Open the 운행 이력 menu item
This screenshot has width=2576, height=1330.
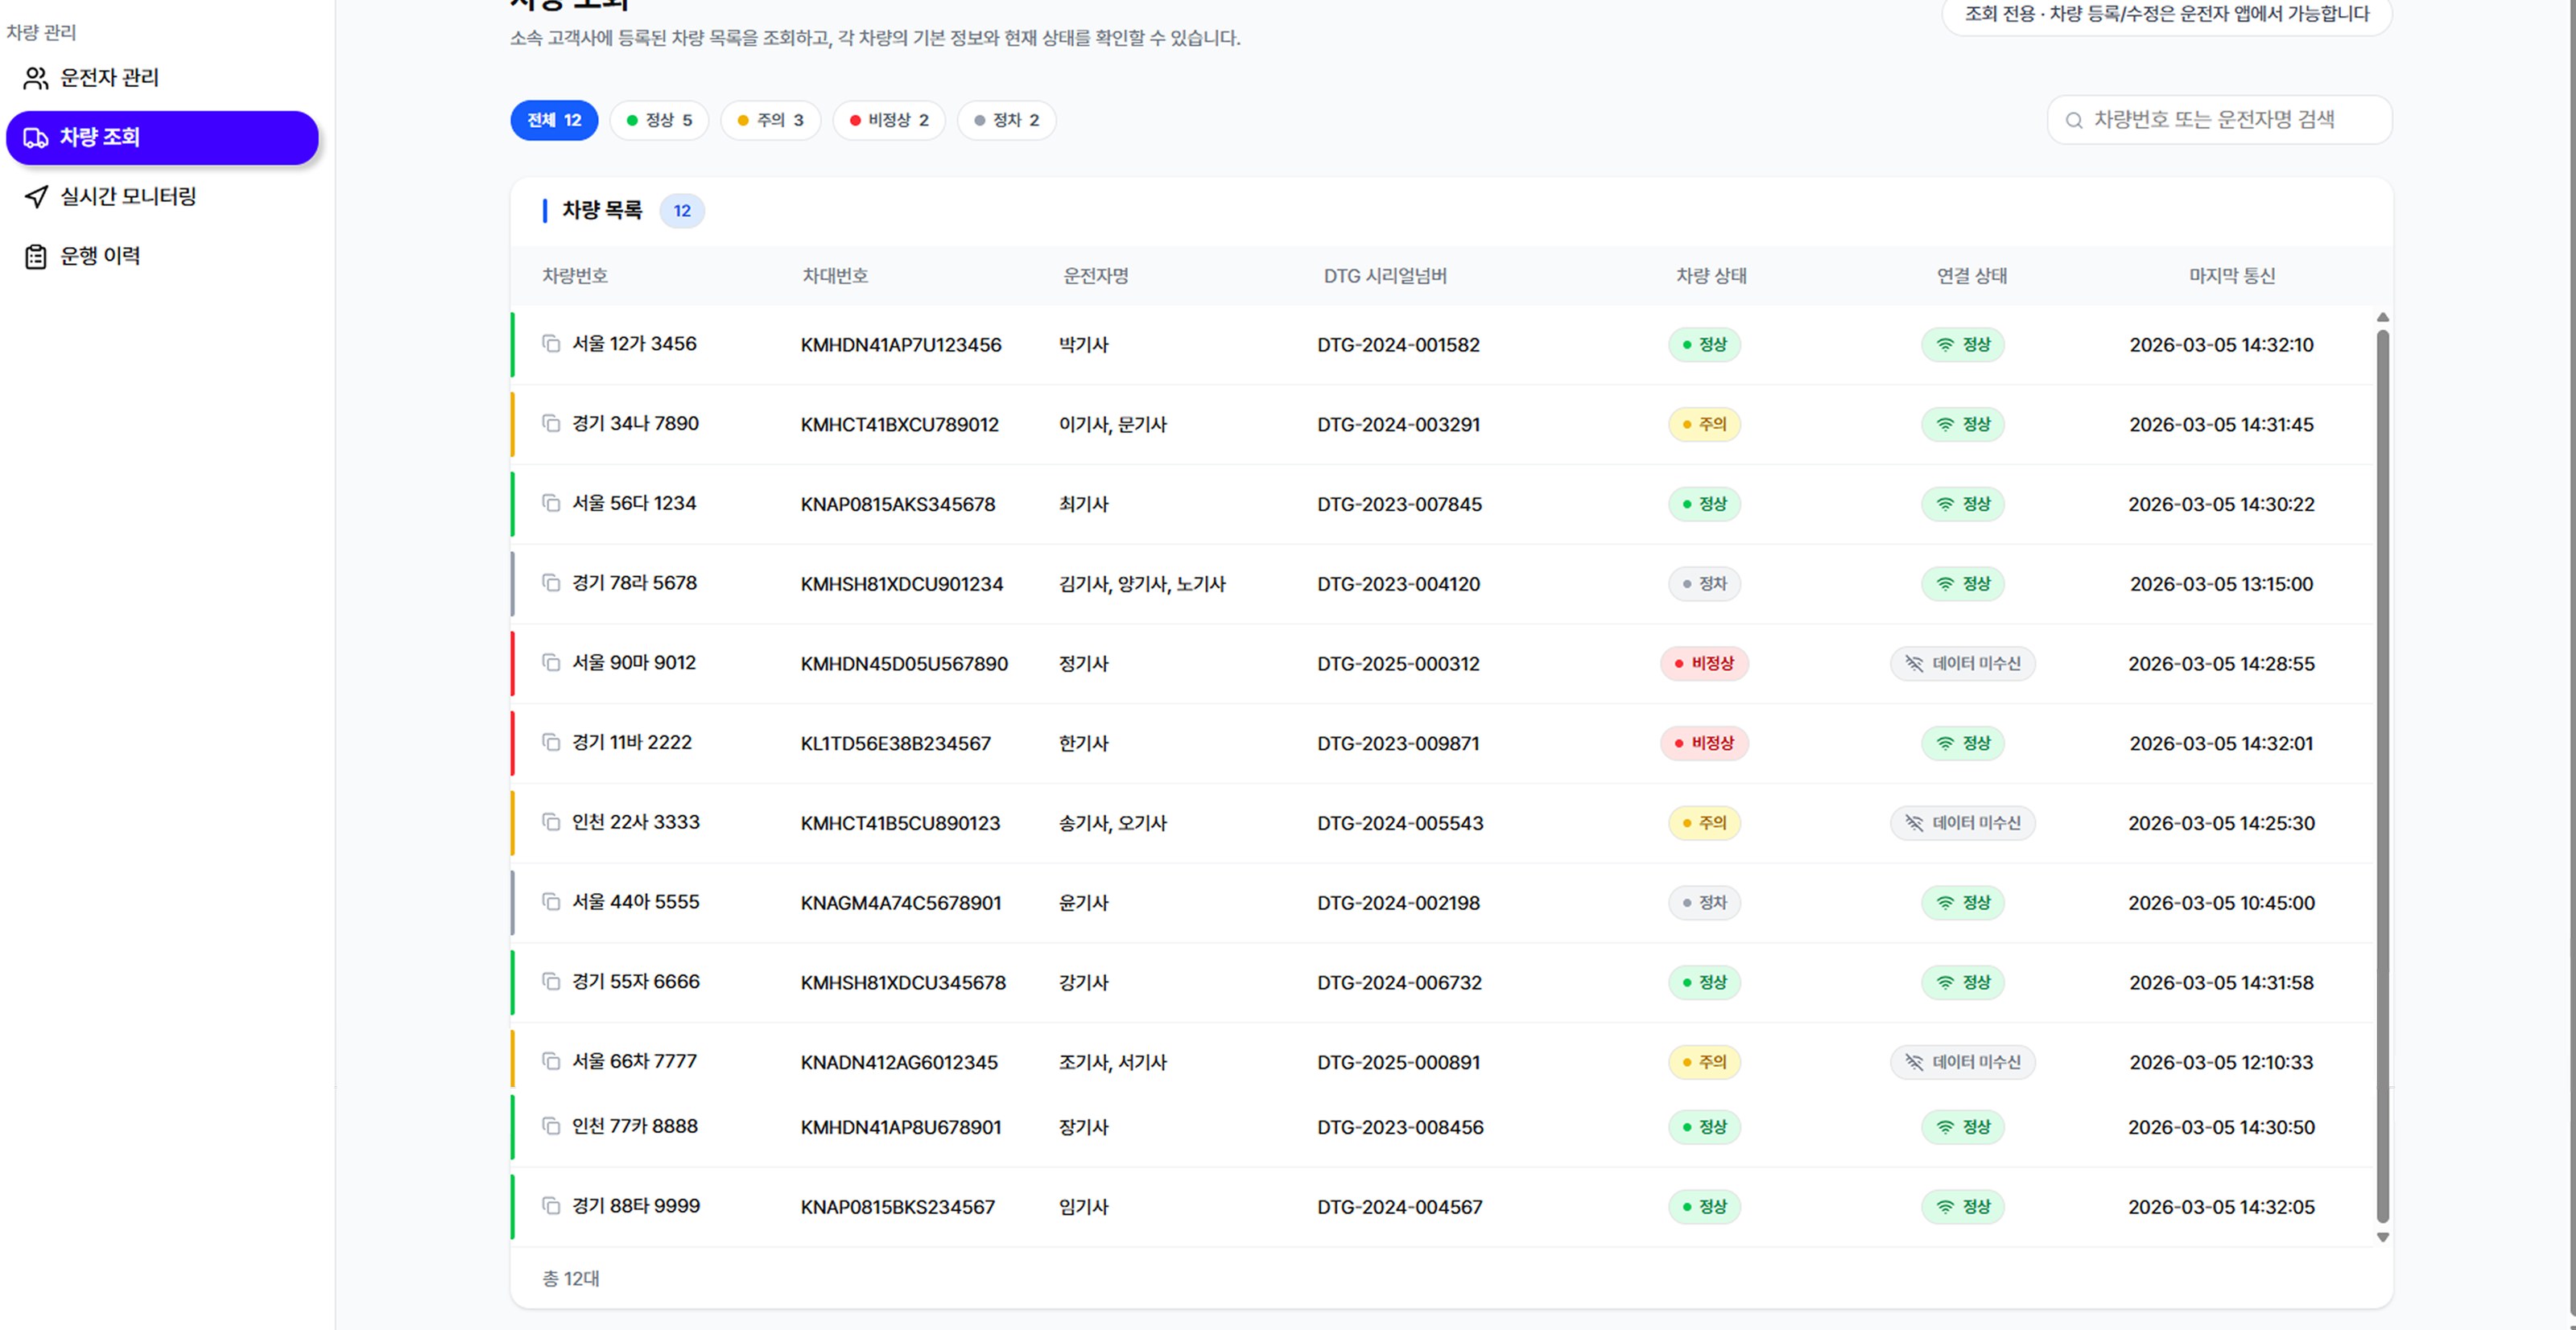tap(162, 257)
